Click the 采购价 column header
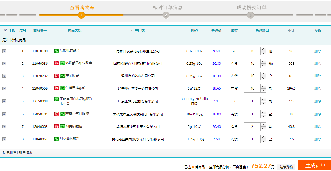331x171 pixels. click(216, 30)
